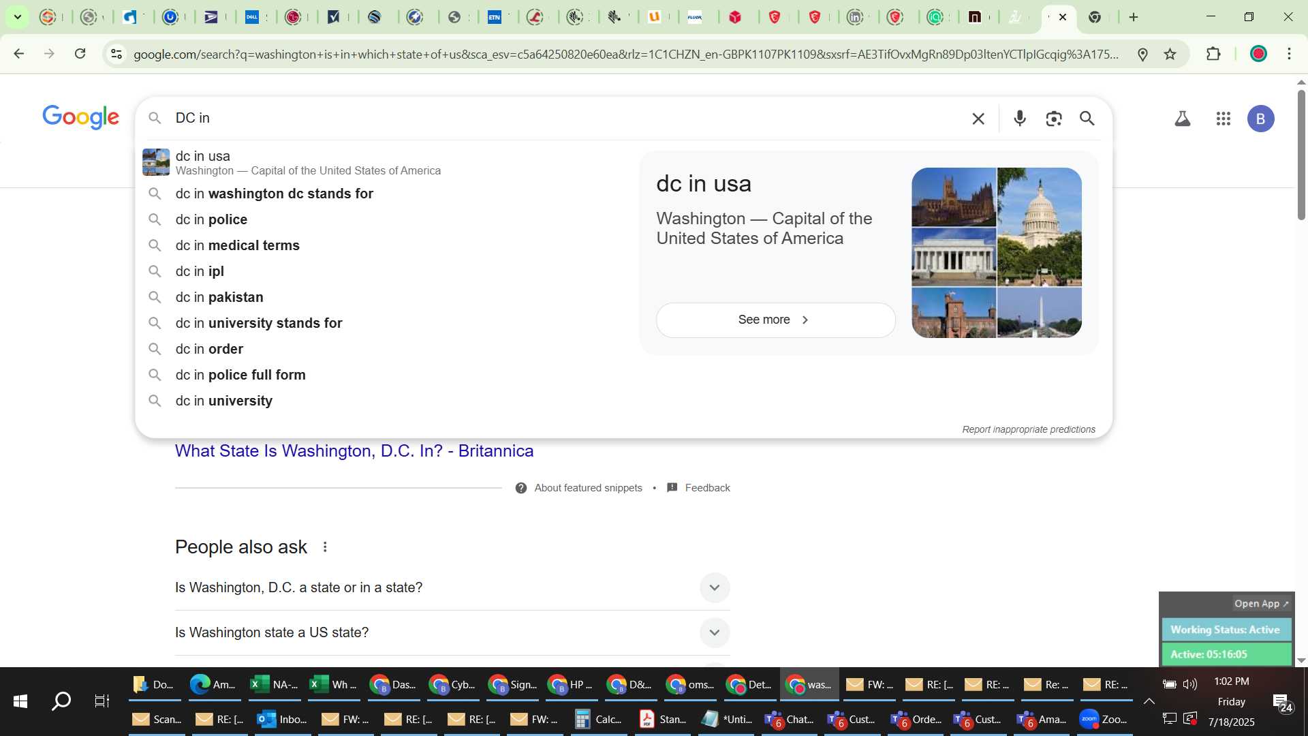Screen dimensions: 1308x736
Task: Open Windows taskbar search
Action: 61,701
